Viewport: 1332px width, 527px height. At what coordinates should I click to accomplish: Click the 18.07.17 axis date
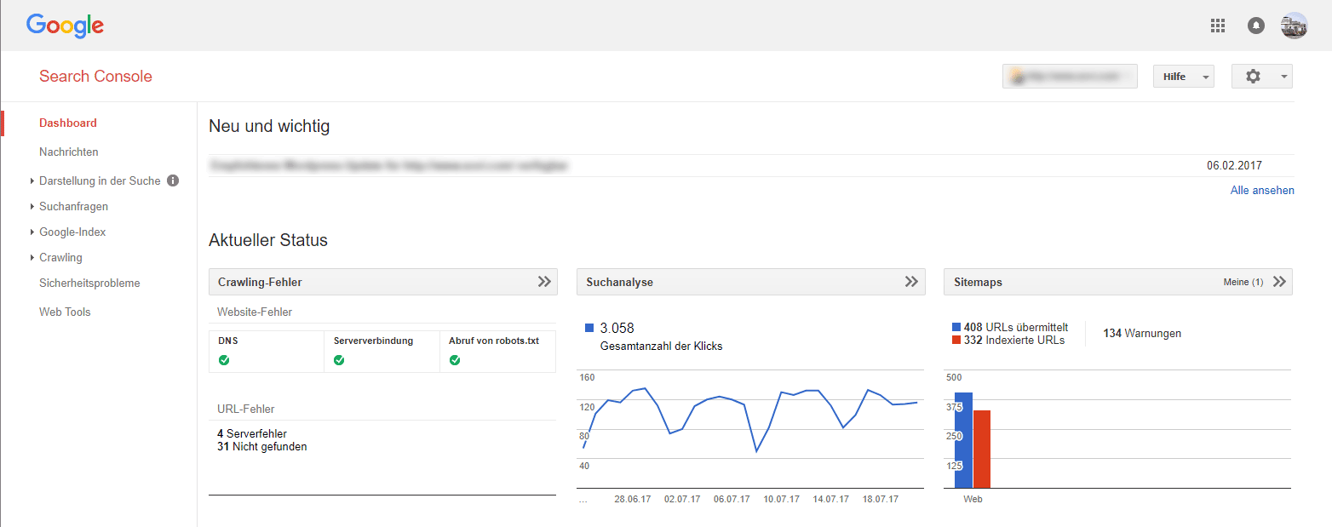coord(880,500)
